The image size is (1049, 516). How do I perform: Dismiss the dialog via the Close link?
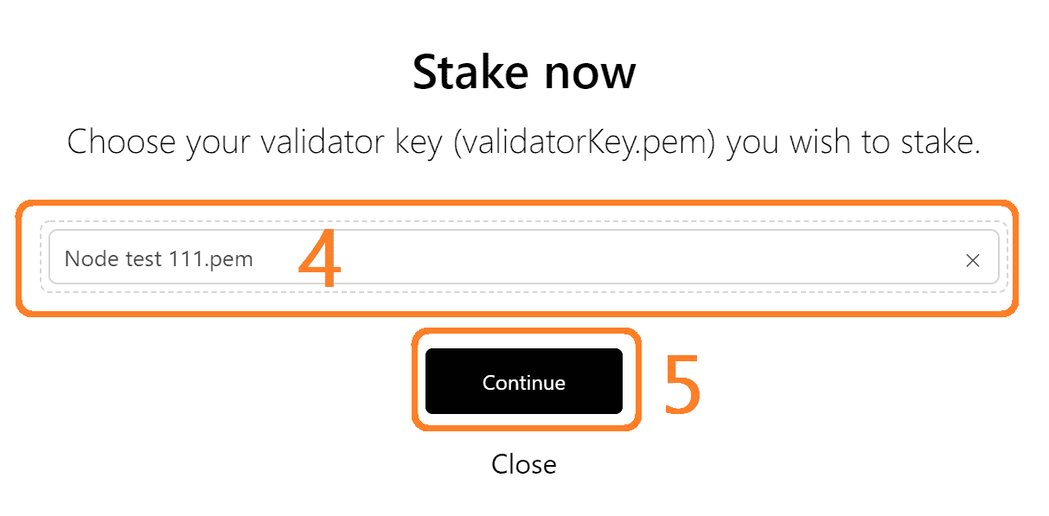coord(523,464)
